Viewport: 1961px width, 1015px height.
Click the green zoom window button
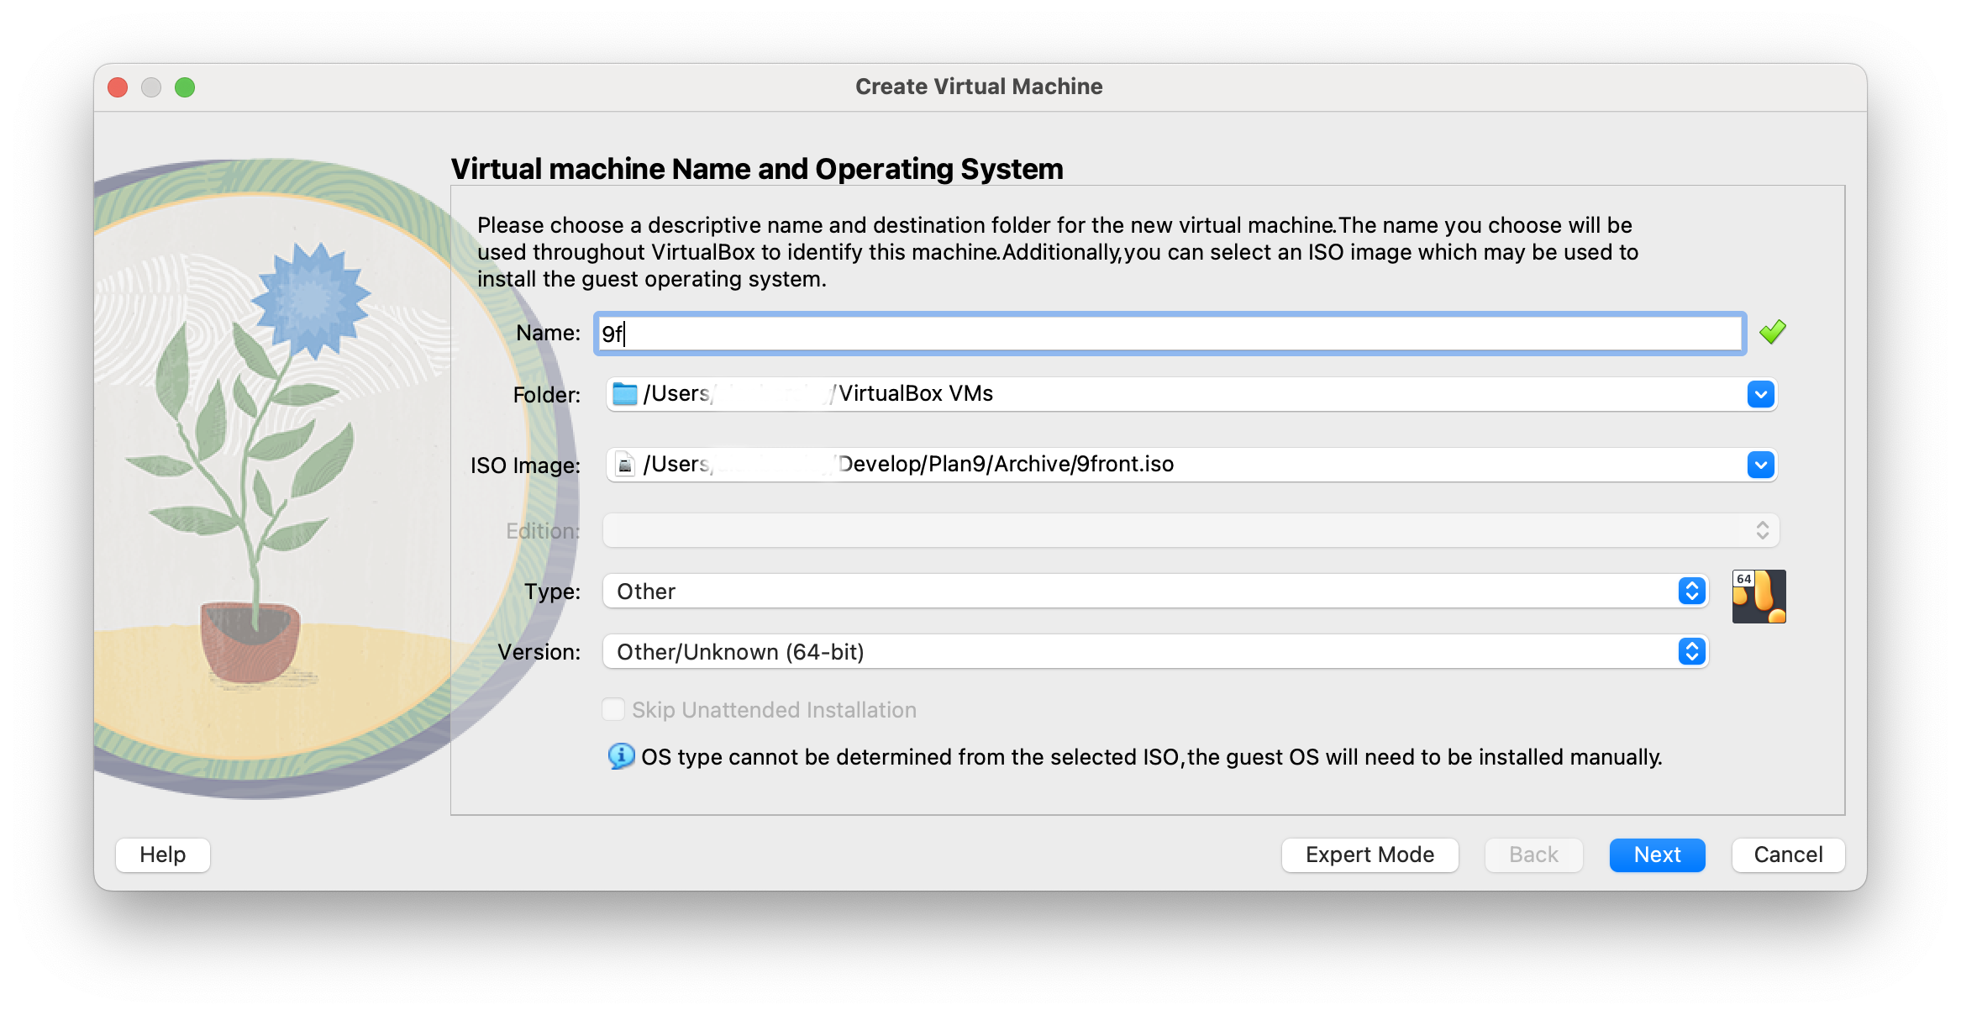pos(185,87)
